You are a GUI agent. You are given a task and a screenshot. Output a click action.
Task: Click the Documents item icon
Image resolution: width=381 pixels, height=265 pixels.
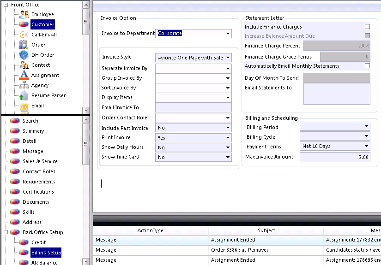pyautogui.click(x=15, y=202)
